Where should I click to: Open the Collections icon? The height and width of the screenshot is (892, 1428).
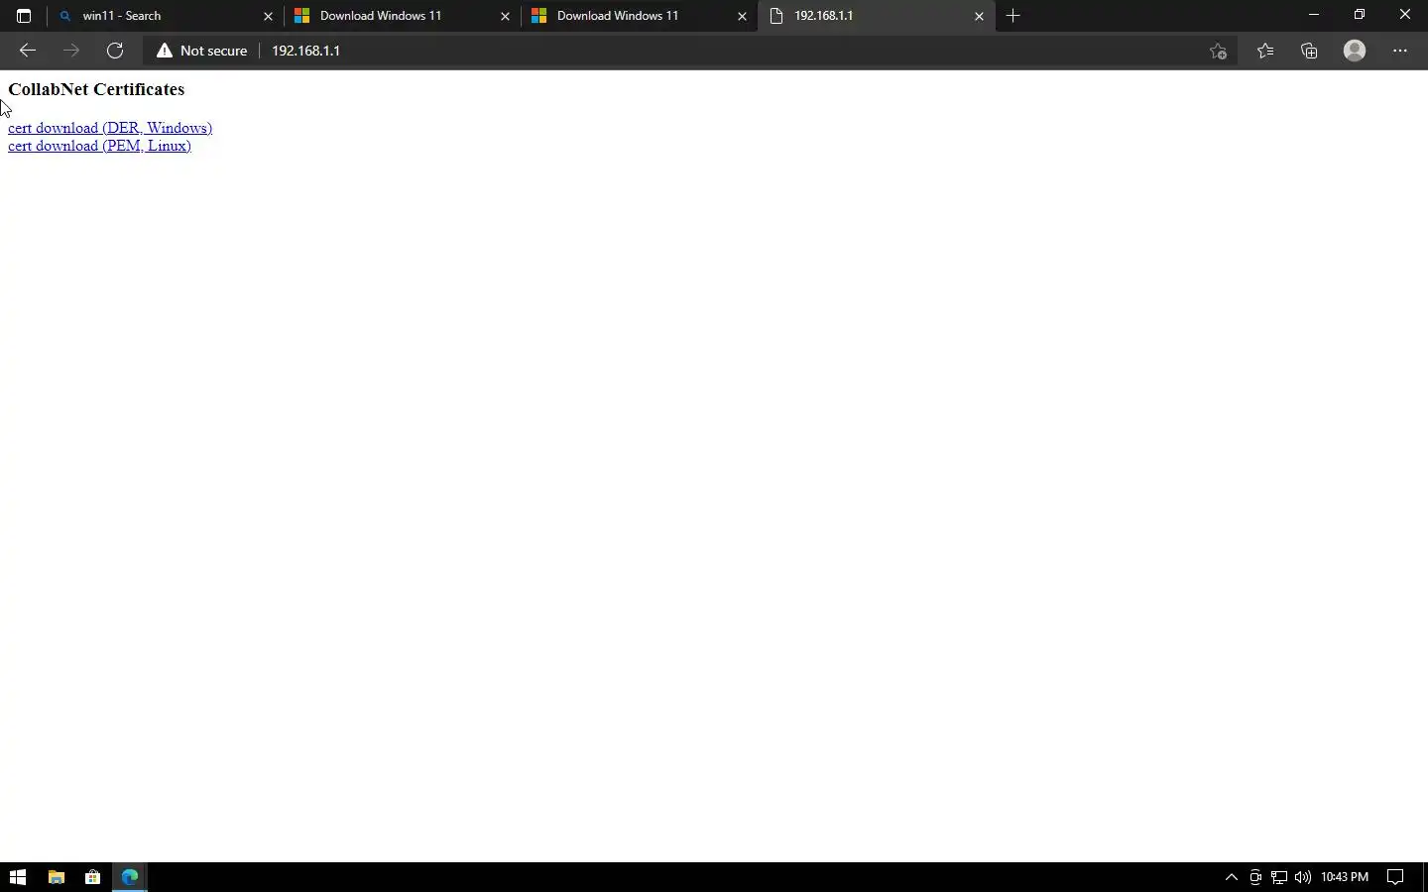pyautogui.click(x=1309, y=51)
